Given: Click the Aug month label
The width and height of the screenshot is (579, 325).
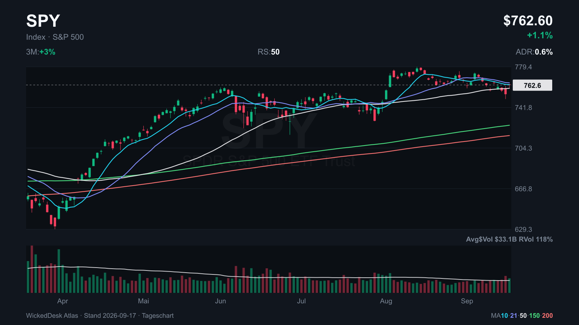Looking at the screenshot, I should click(386, 301).
